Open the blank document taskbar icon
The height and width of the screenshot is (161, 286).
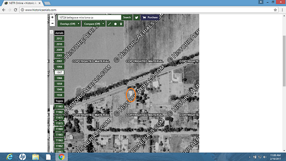tap(48, 157)
